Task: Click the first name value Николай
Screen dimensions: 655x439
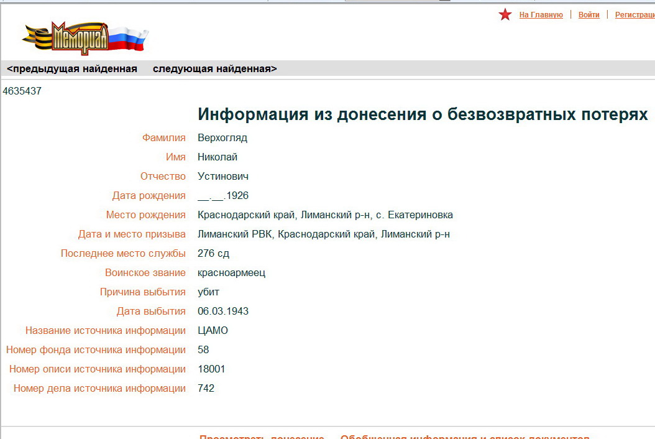Action: (218, 157)
